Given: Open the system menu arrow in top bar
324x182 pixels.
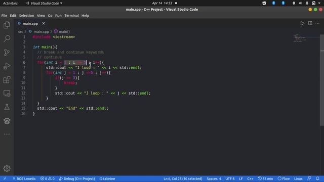Looking at the screenshot, I should coord(319,3).
